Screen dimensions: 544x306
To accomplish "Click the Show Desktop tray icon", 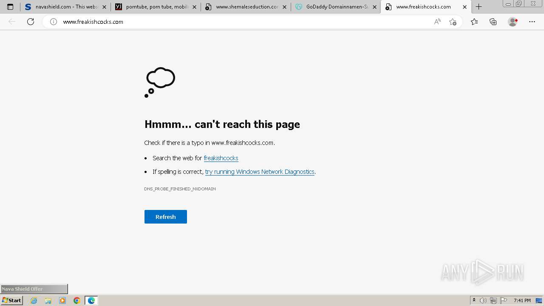I will pos(539,300).
